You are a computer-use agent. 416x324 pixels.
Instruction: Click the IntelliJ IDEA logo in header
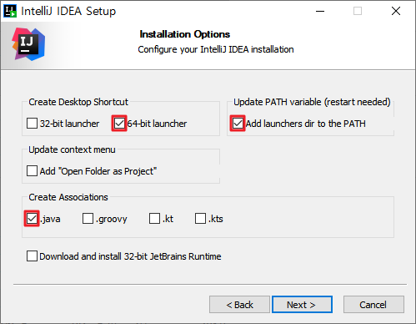pyautogui.click(x=28, y=44)
